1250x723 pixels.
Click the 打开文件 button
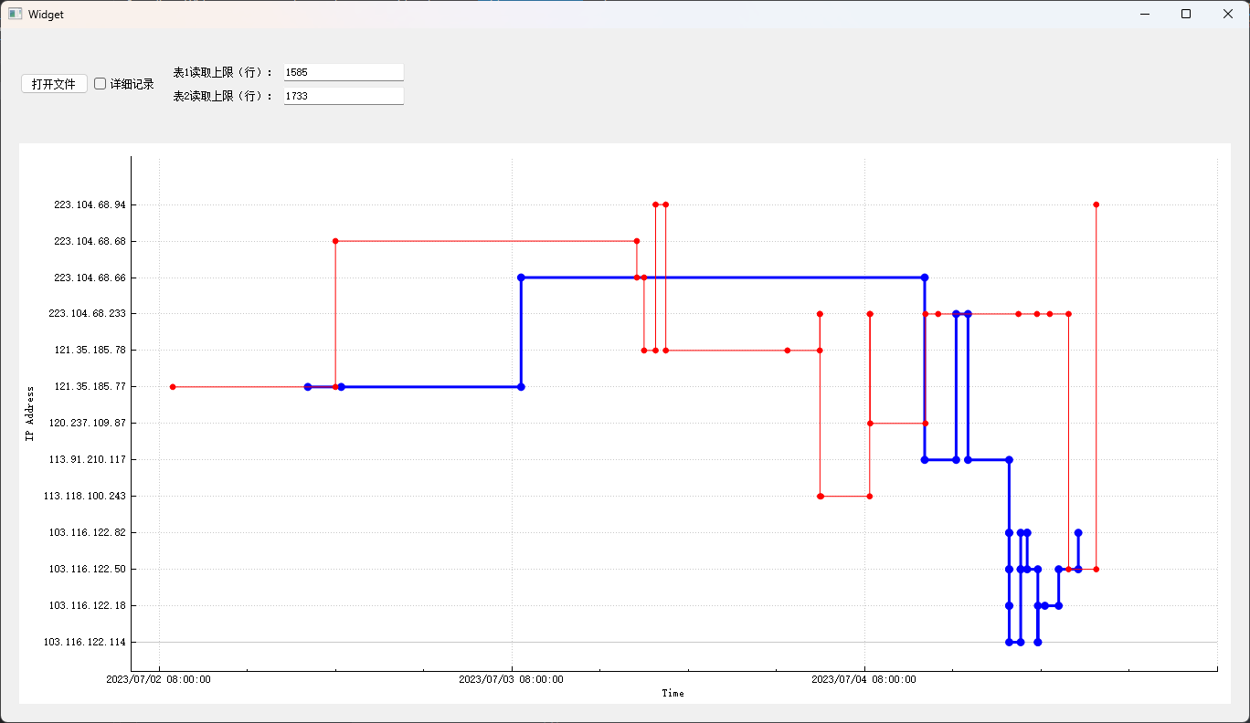pos(54,84)
